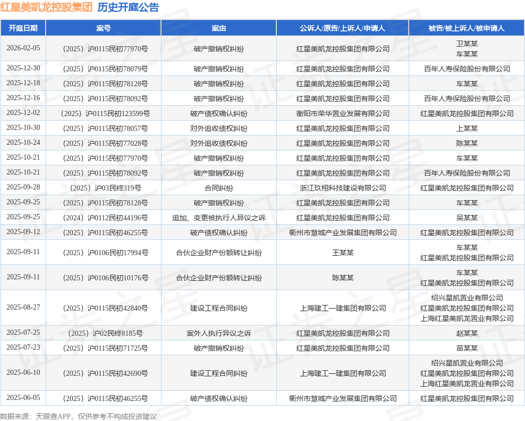The height and width of the screenshot is (421, 525).
Task: Click plaintiff 王某某
Action: coord(343,253)
